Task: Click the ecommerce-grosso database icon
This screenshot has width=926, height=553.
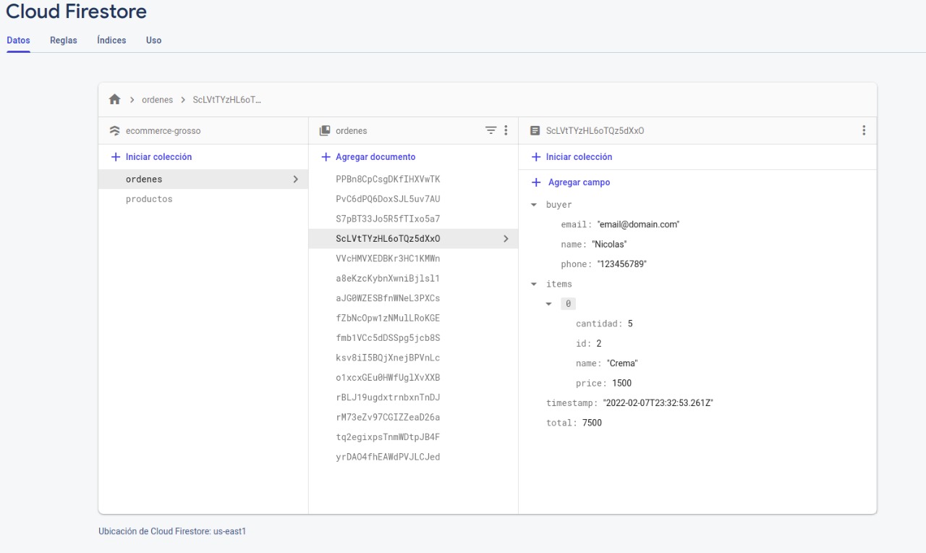Action: [114, 131]
